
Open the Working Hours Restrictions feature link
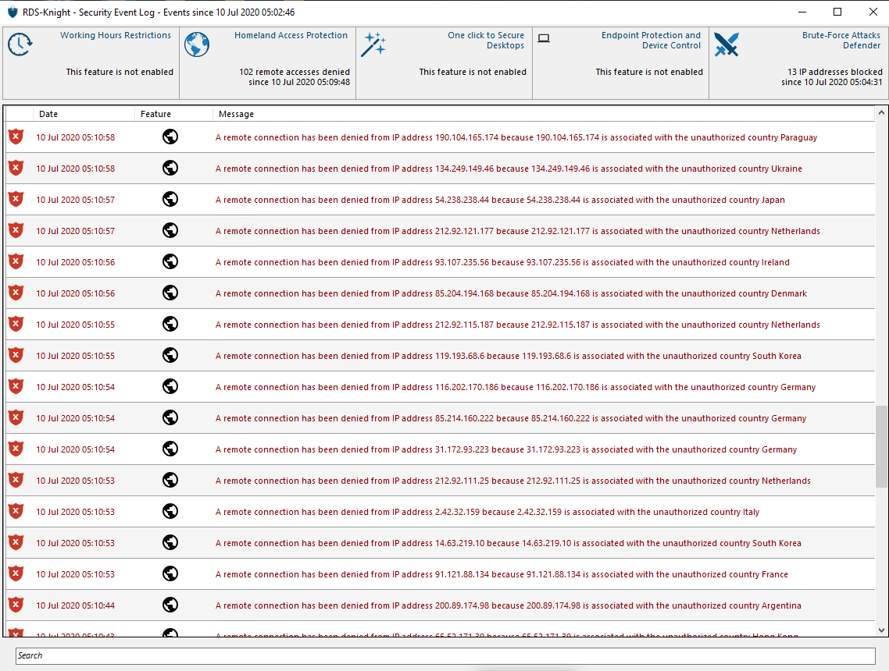point(116,35)
